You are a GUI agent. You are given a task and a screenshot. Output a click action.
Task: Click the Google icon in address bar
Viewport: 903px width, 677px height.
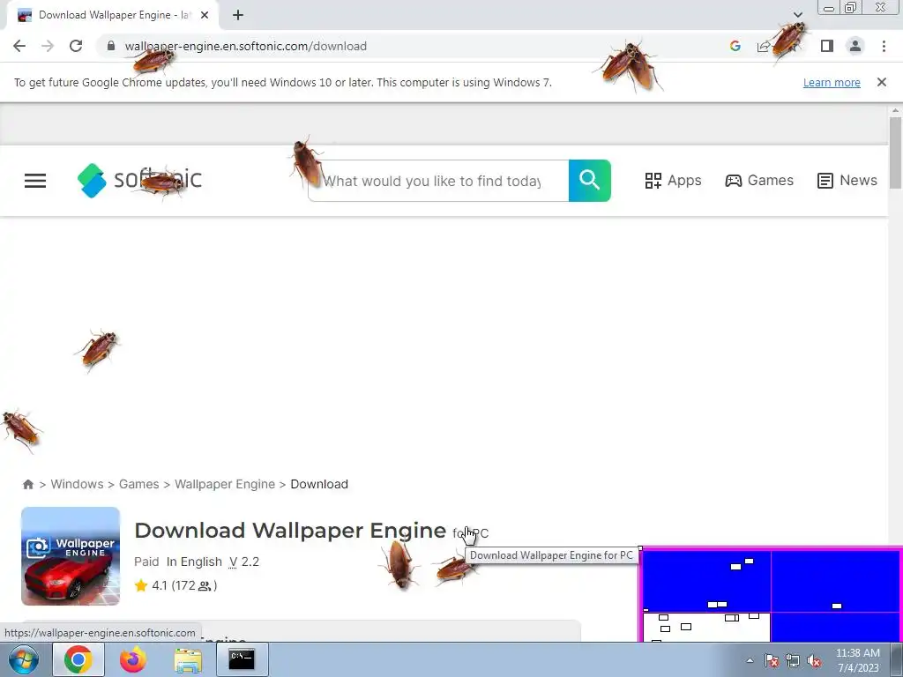735,46
